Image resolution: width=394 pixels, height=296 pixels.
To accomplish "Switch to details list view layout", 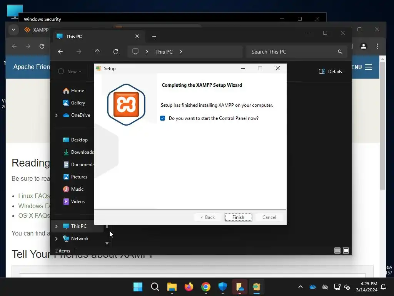I will [x=337, y=251].
